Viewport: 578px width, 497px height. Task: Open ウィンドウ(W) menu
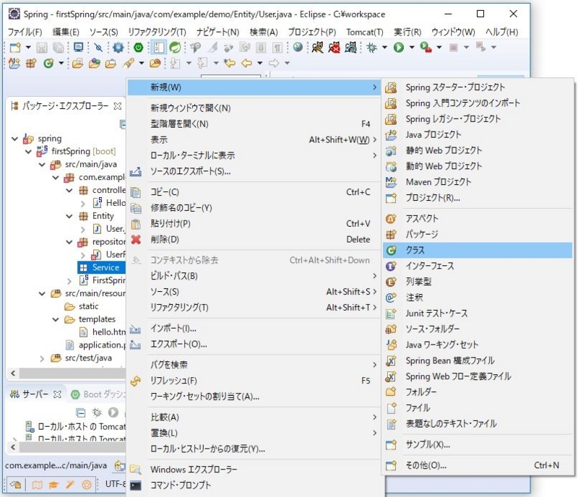[x=453, y=32]
